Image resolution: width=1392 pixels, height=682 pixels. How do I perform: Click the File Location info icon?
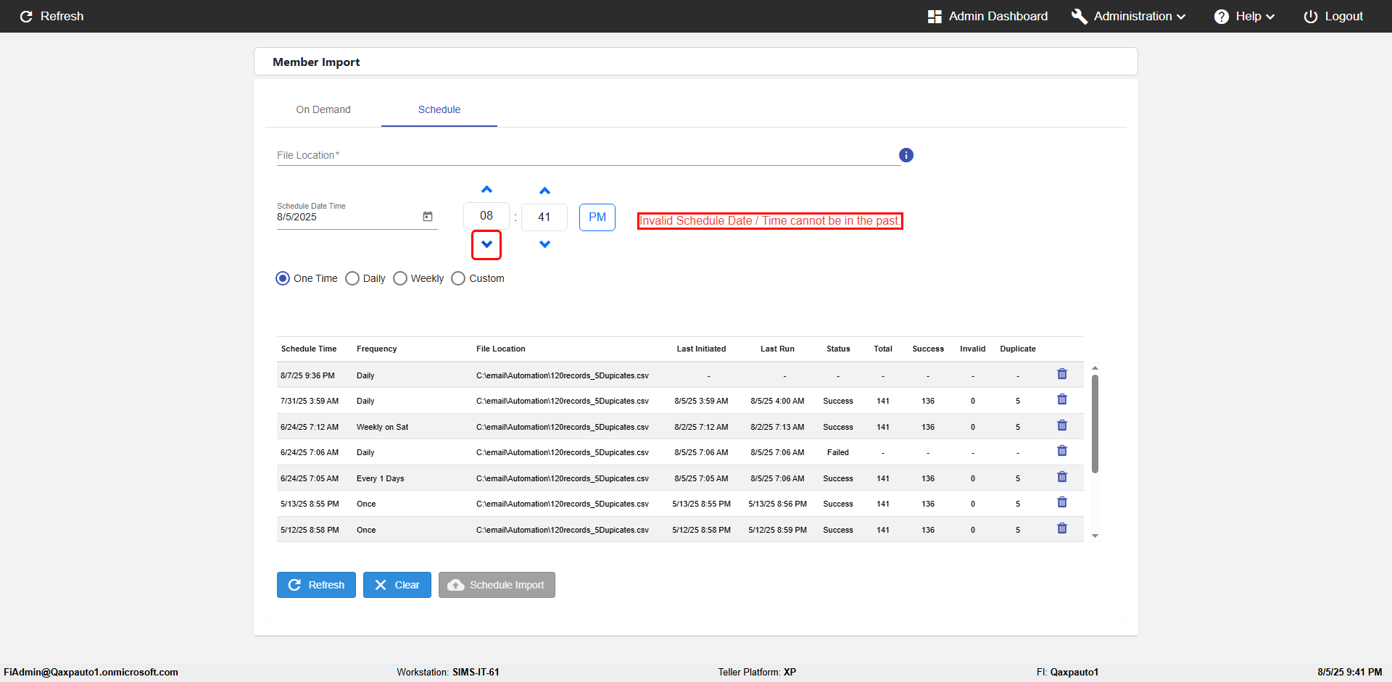(906, 155)
